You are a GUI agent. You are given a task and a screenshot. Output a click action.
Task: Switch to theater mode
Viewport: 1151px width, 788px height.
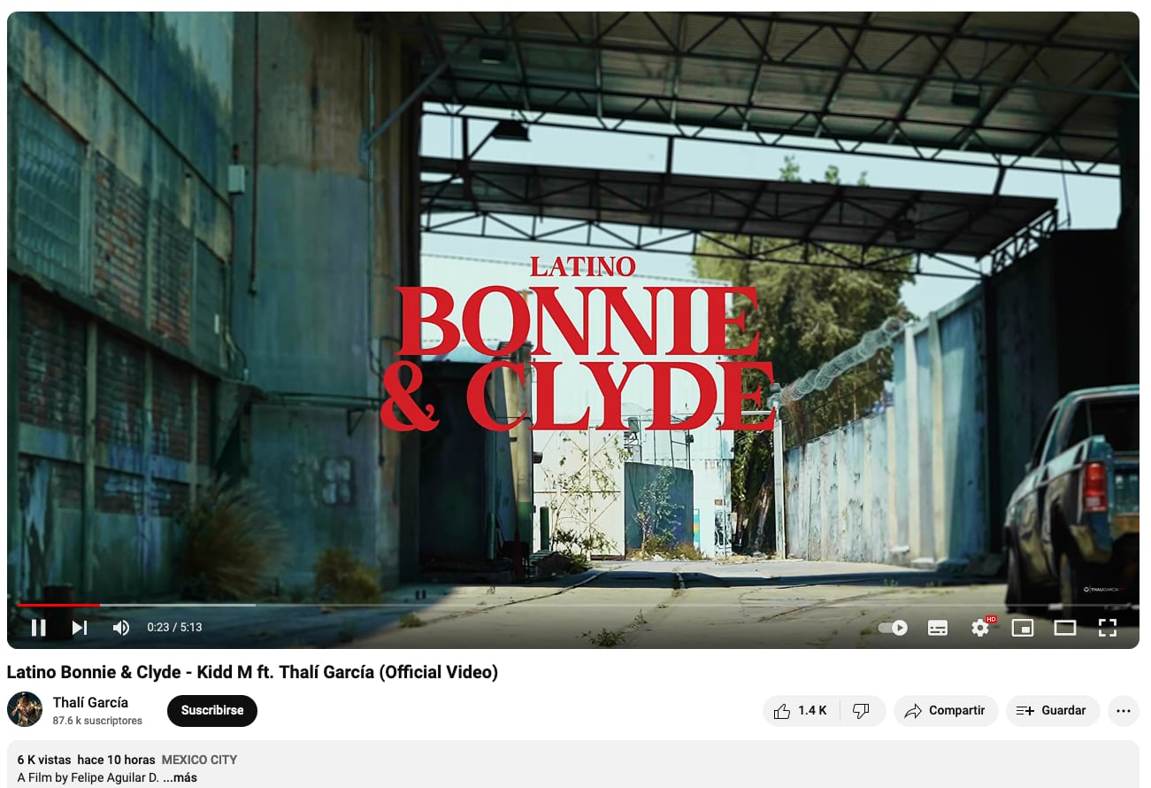[x=1065, y=628]
